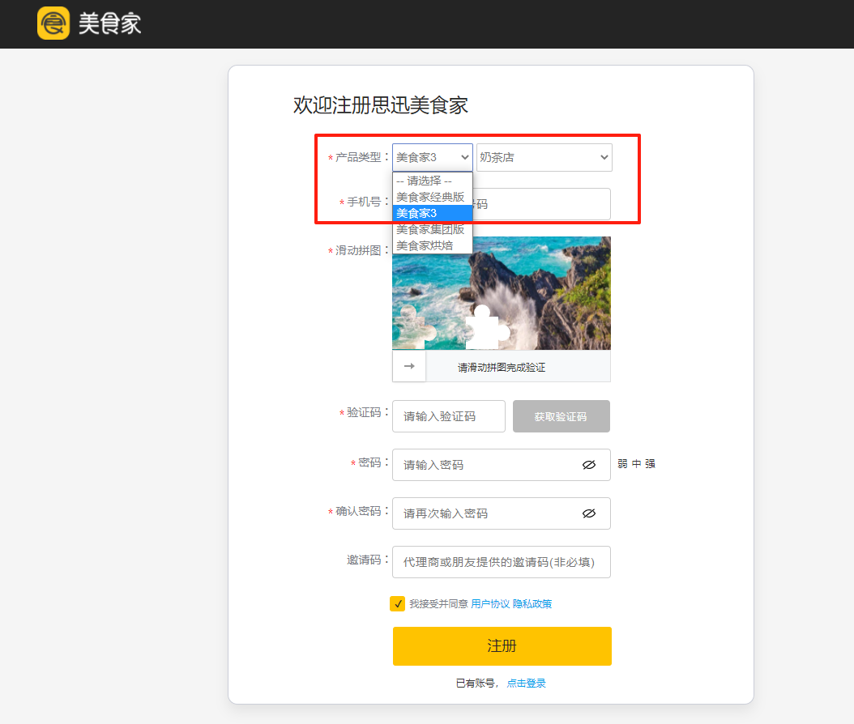The image size is (854, 724).
Task: Open the 用户协议 link
Action: (x=490, y=604)
